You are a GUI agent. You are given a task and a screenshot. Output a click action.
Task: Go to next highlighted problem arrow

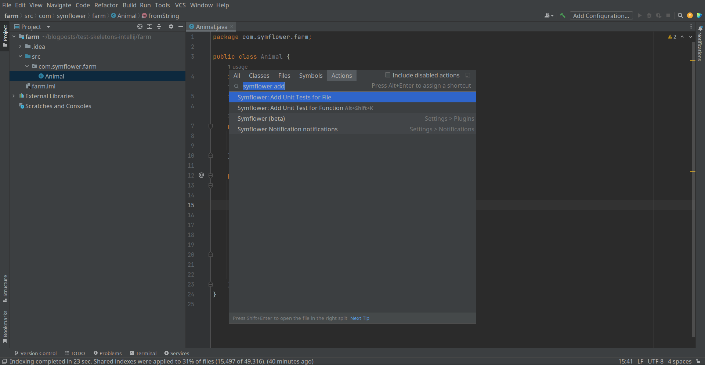(691, 37)
